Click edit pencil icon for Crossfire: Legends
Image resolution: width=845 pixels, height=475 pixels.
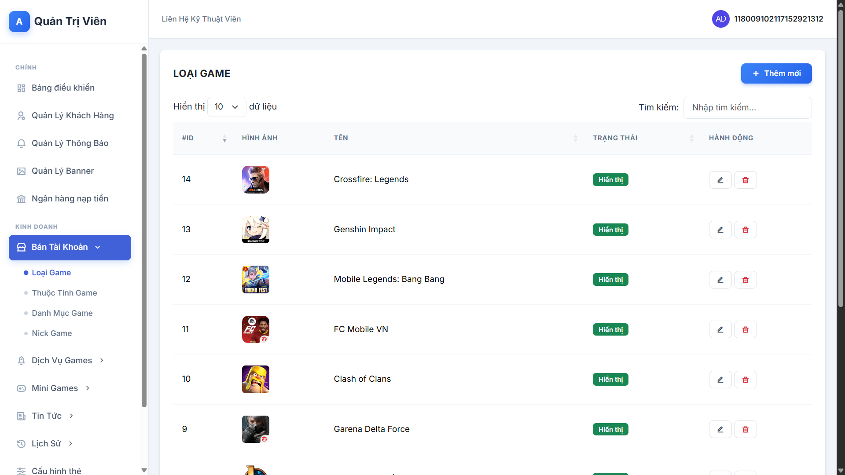pos(720,180)
